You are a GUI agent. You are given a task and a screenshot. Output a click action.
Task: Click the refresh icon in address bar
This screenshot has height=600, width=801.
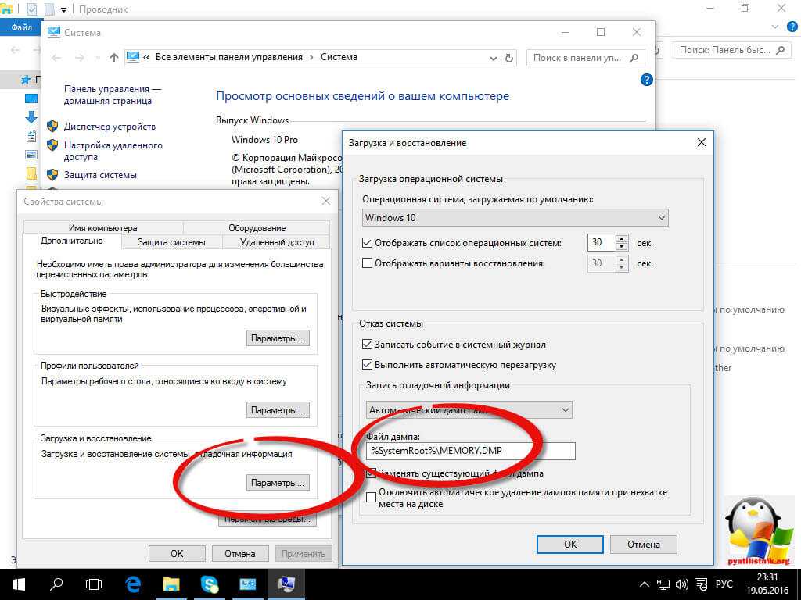click(x=510, y=58)
